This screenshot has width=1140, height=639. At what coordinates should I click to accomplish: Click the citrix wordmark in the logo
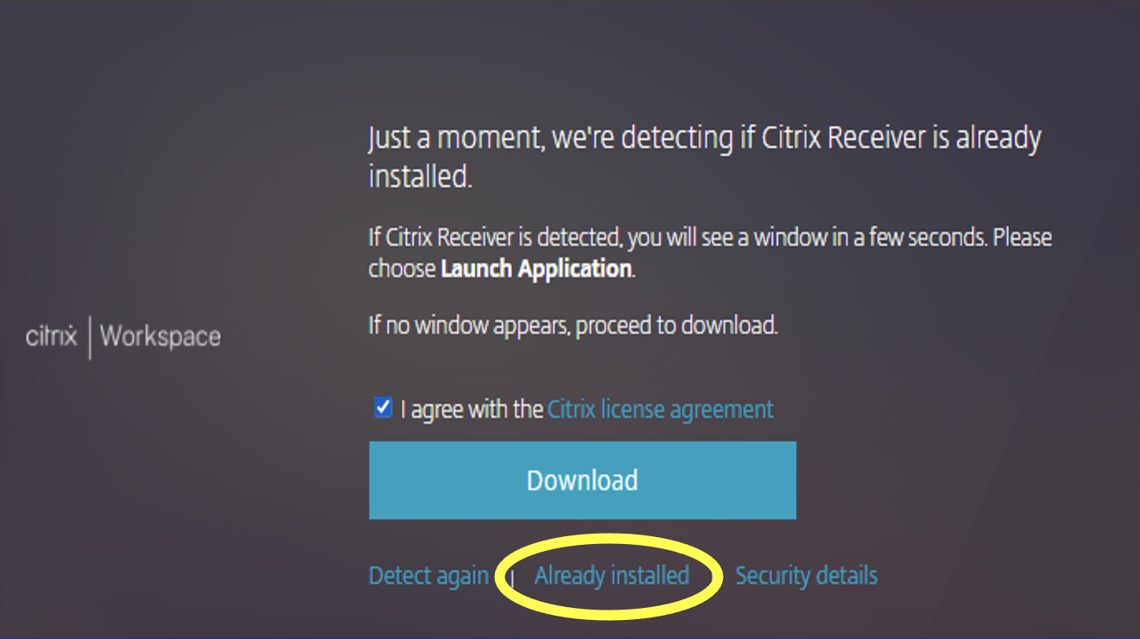click(x=52, y=335)
